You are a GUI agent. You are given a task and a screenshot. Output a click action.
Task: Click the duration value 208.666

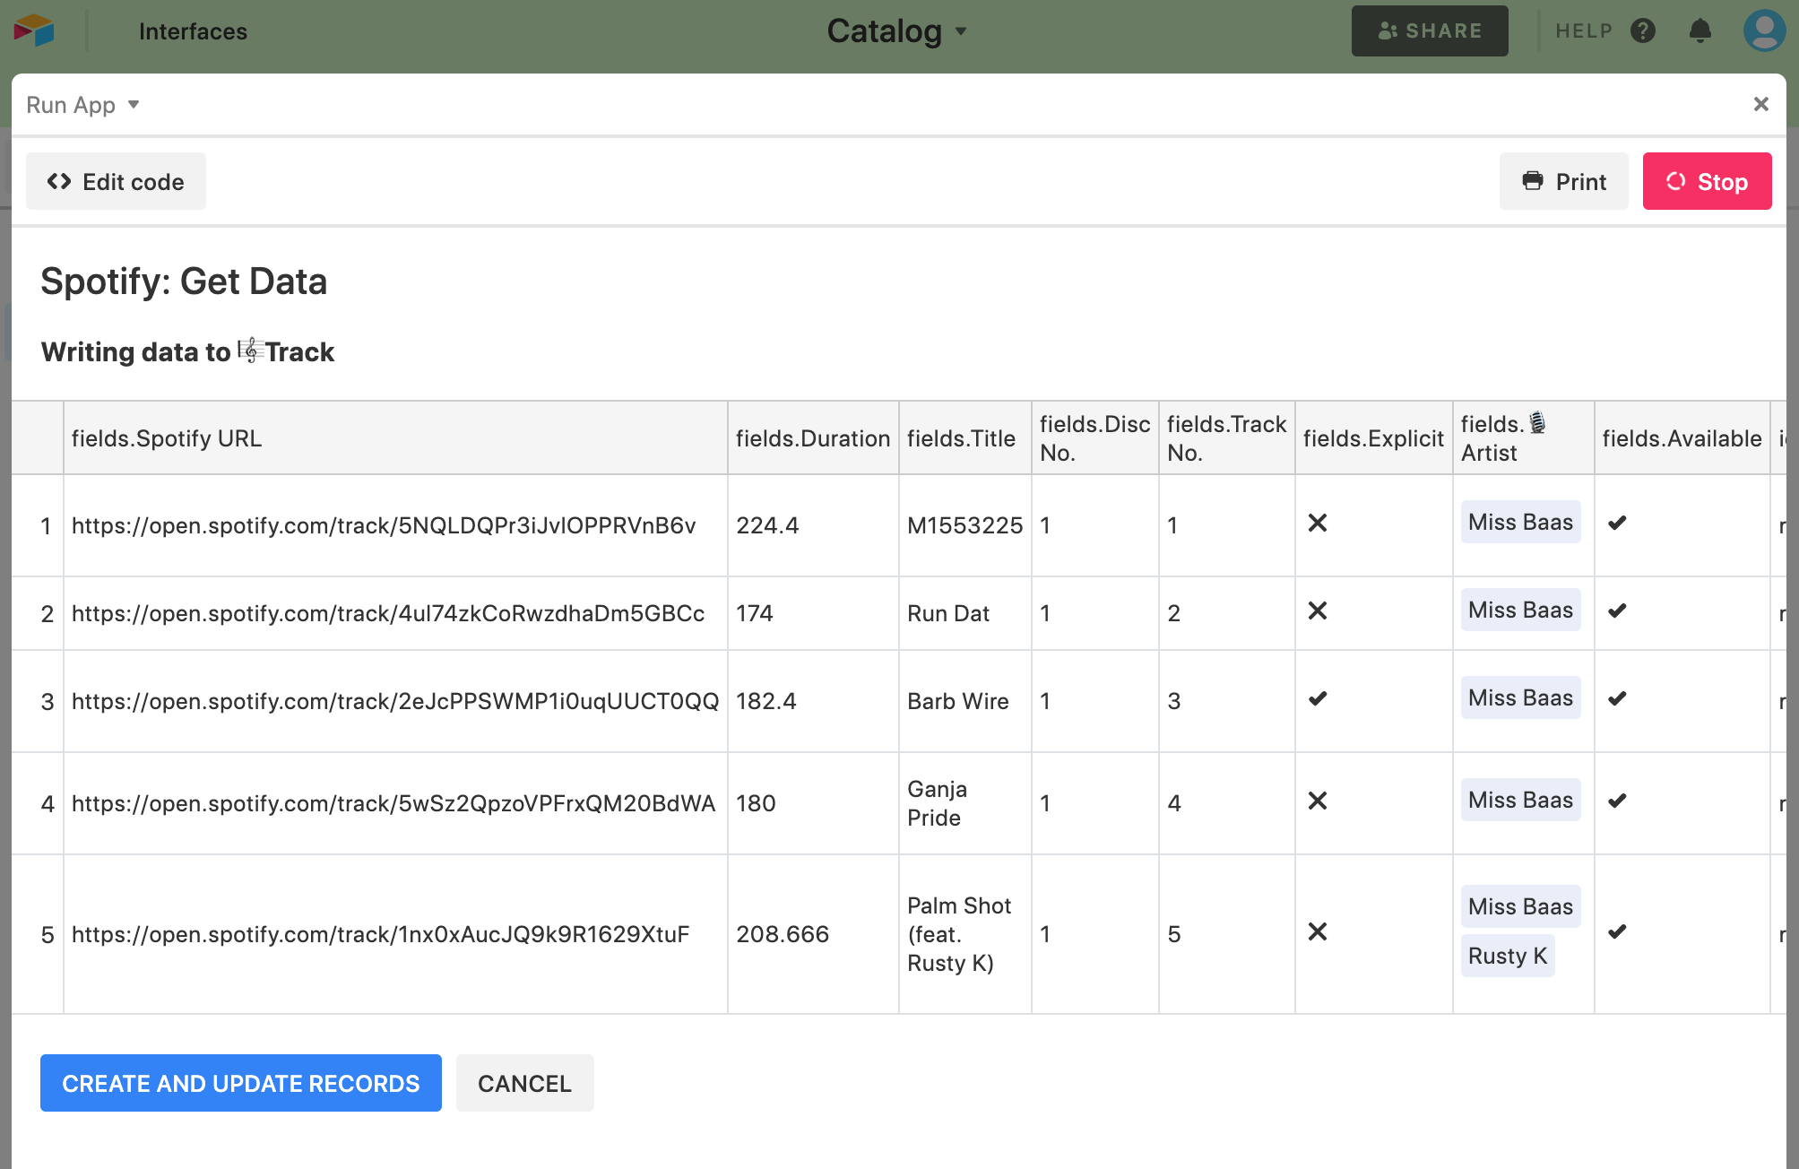tap(783, 934)
